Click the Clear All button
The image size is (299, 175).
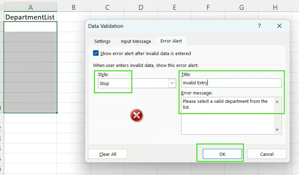[108, 154]
